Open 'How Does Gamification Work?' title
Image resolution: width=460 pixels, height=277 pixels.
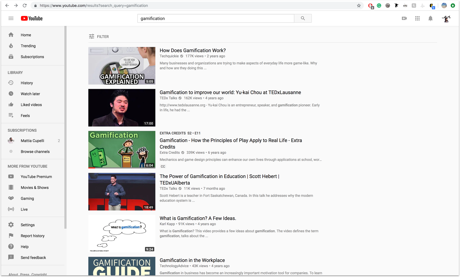click(193, 50)
